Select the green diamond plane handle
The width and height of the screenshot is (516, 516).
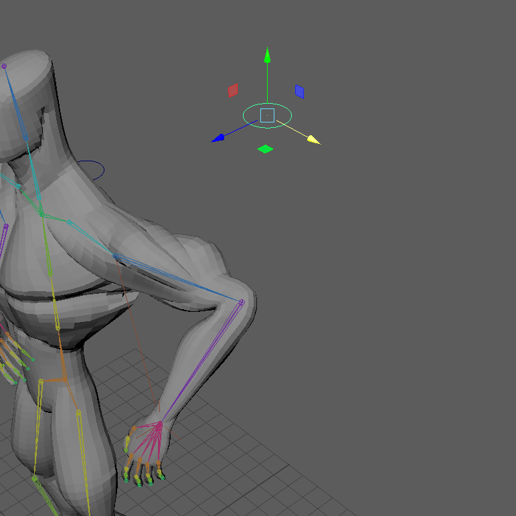265,149
